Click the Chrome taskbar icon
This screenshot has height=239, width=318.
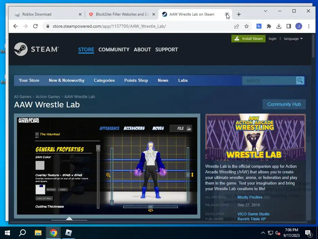pos(53,233)
